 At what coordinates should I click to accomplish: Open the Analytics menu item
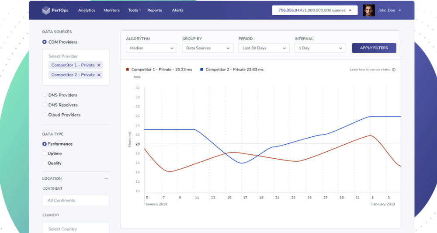pos(87,10)
